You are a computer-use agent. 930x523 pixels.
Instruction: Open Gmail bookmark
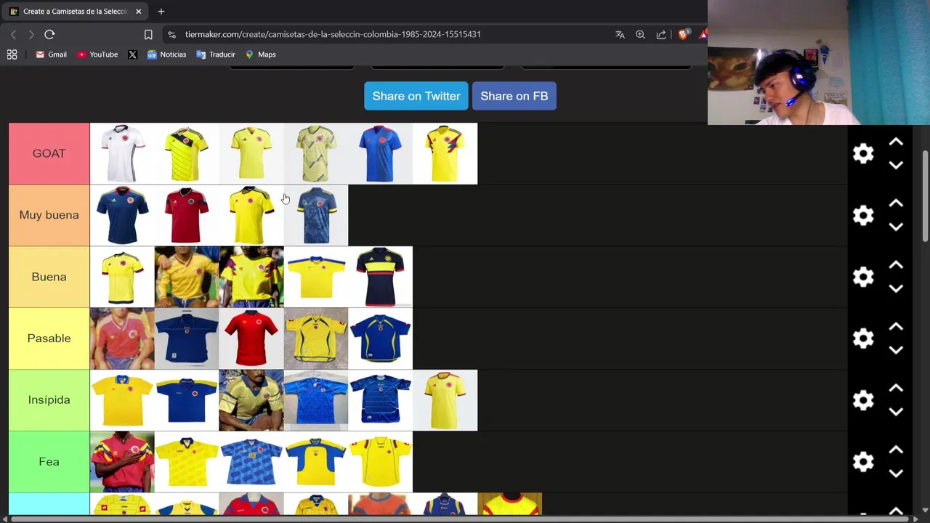(x=51, y=54)
